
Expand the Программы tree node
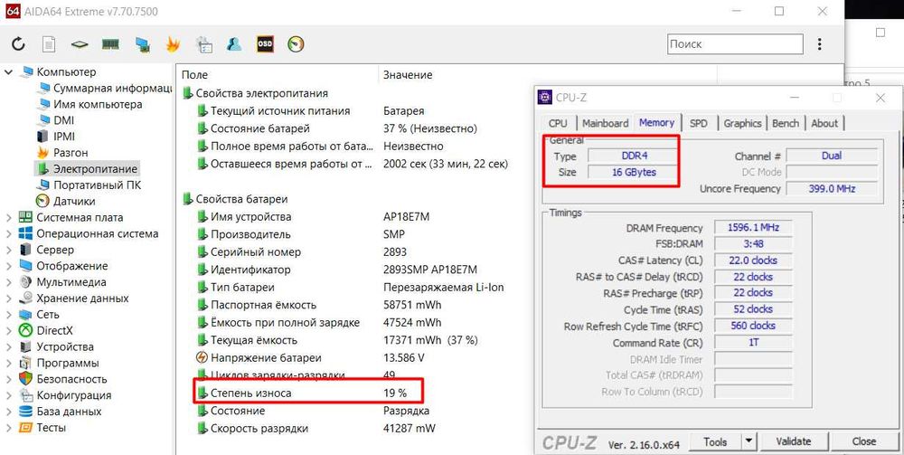(9, 363)
